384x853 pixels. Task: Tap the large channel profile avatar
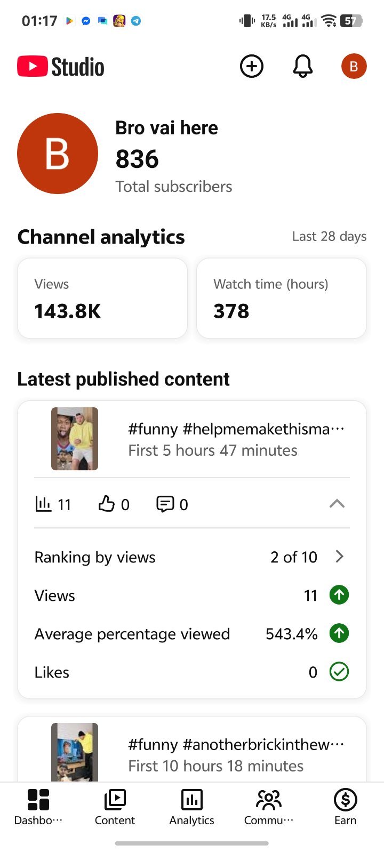pos(58,154)
